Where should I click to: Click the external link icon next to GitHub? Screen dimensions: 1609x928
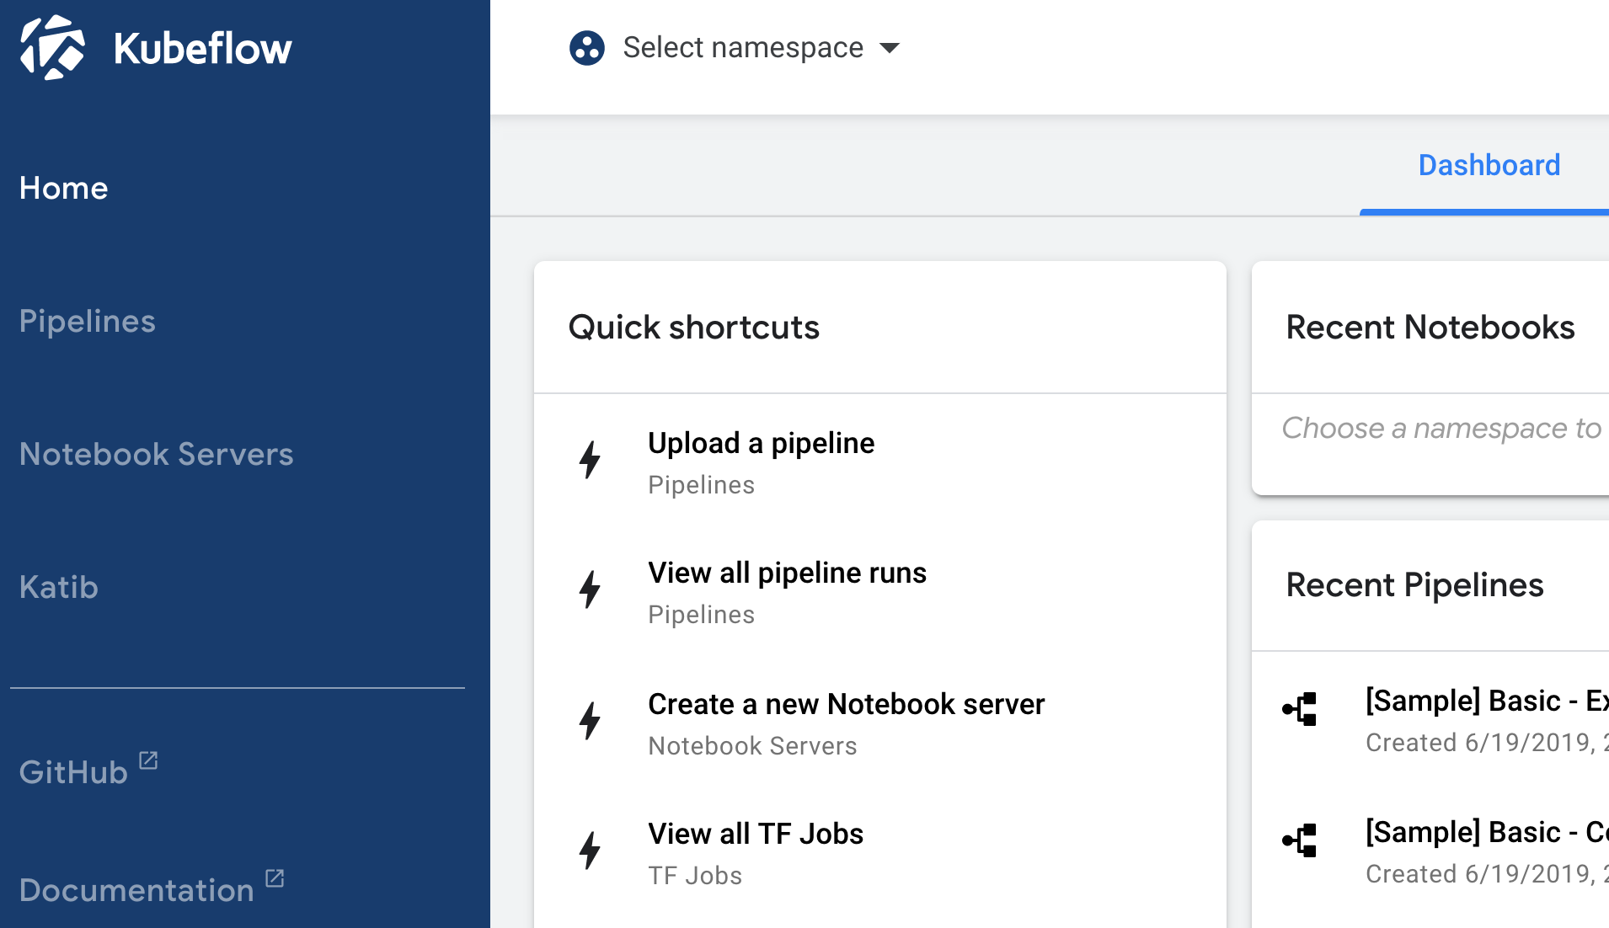coord(149,760)
